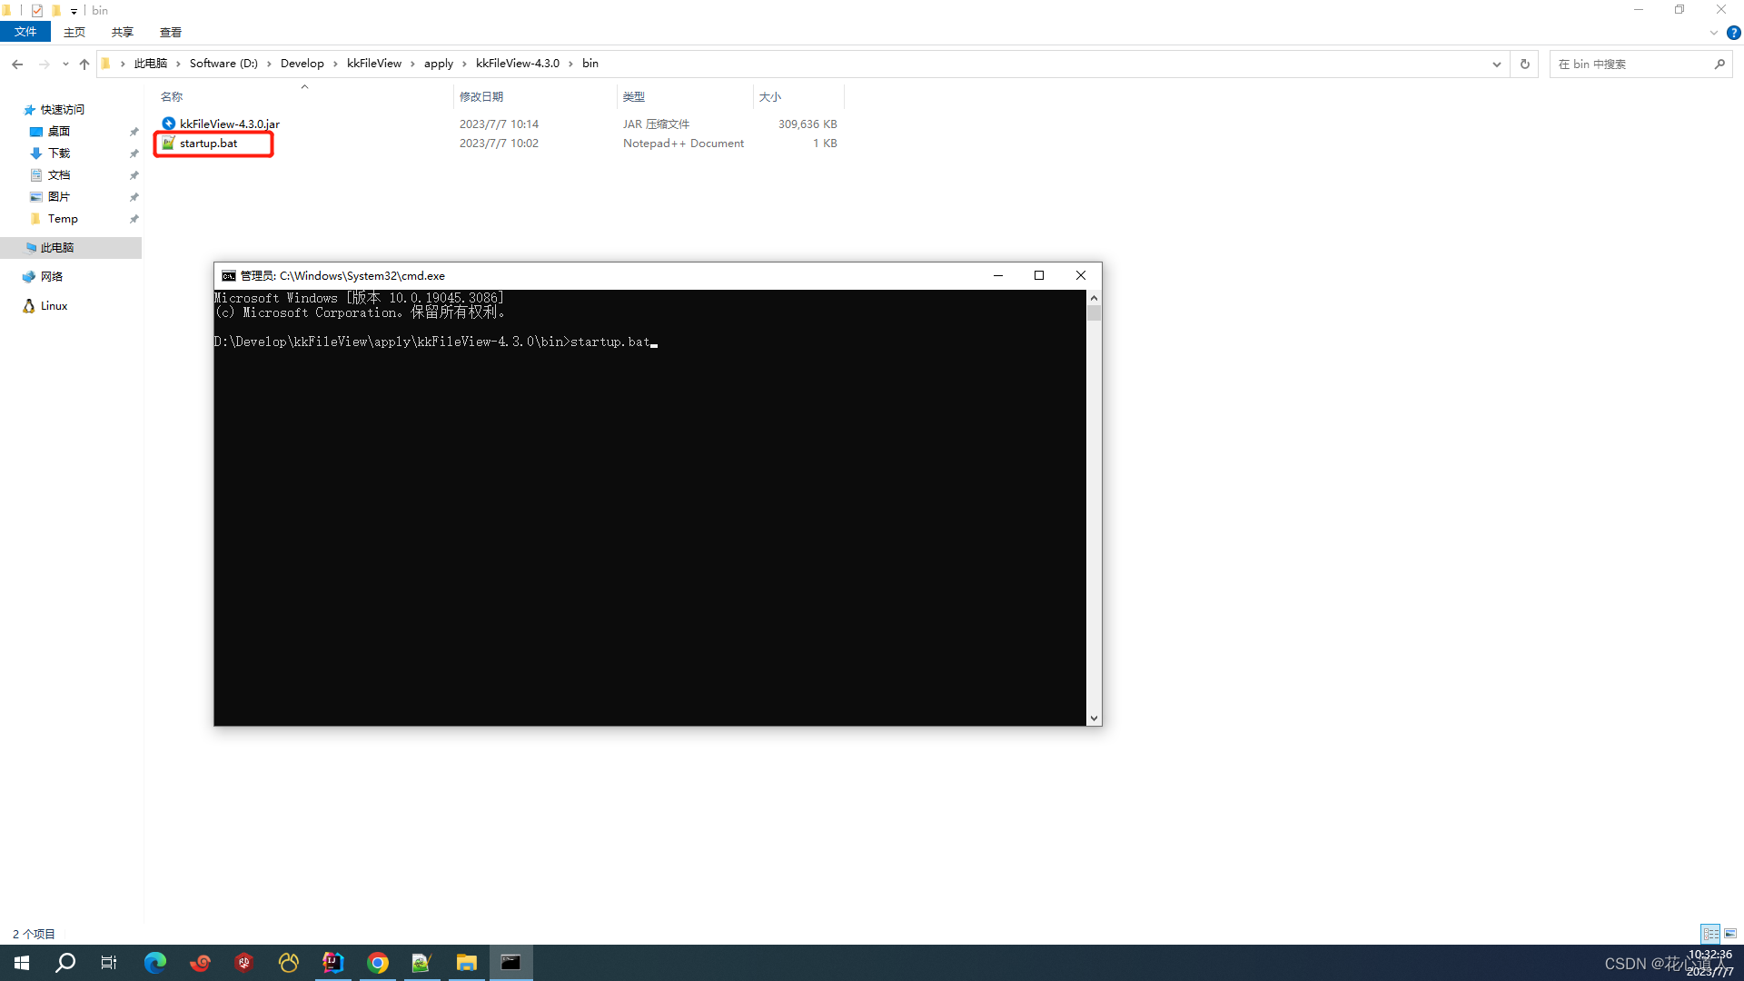The height and width of the screenshot is (981, 1744).
Task: Open the 查看 ribbon tab
Action: pyautogui.click(x=170, y=32)
